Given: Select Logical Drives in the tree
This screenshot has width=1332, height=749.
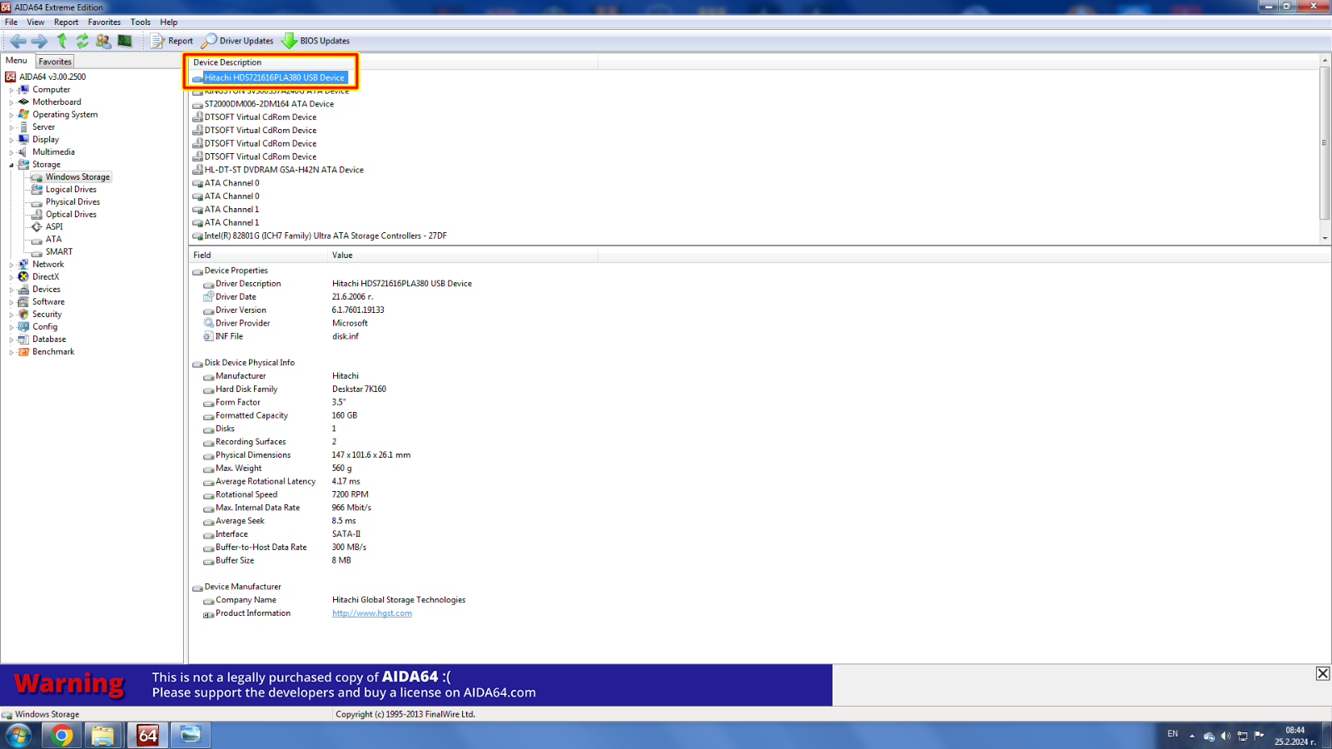Looking at the screenshot, I should click(71, 190).
